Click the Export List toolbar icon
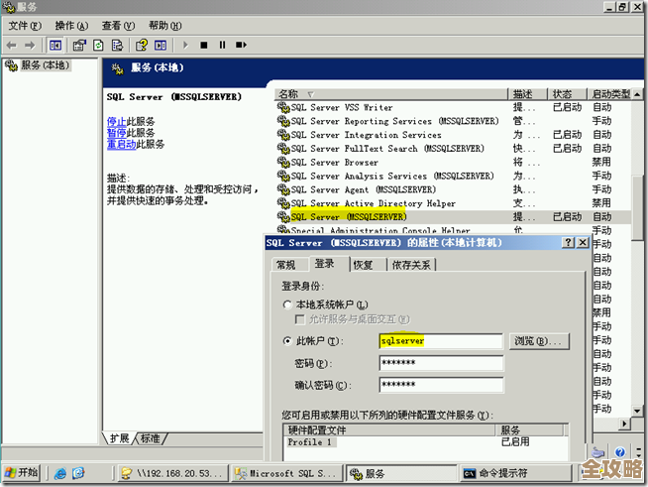This screenshot has height=487, width=648. point(118,45)
